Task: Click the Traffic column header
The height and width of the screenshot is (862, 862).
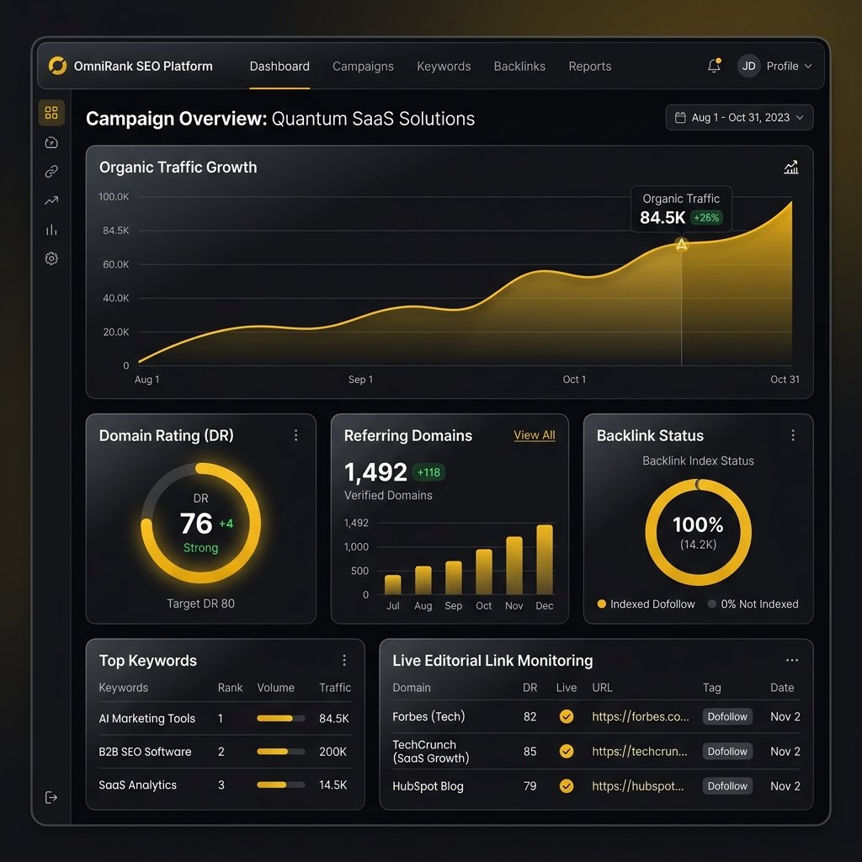Action: (335, 688)
